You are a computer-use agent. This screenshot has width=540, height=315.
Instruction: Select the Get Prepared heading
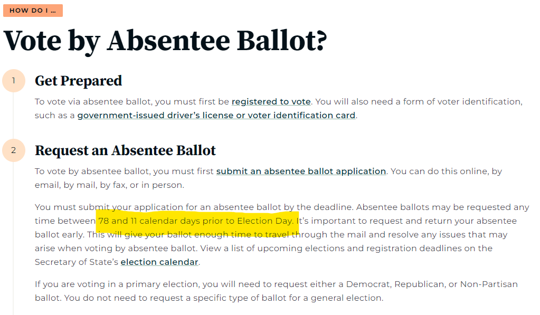[79, 81]
